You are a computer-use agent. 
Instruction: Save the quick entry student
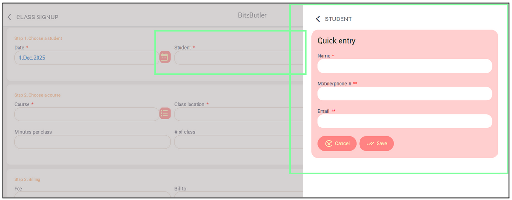(377, 144)
